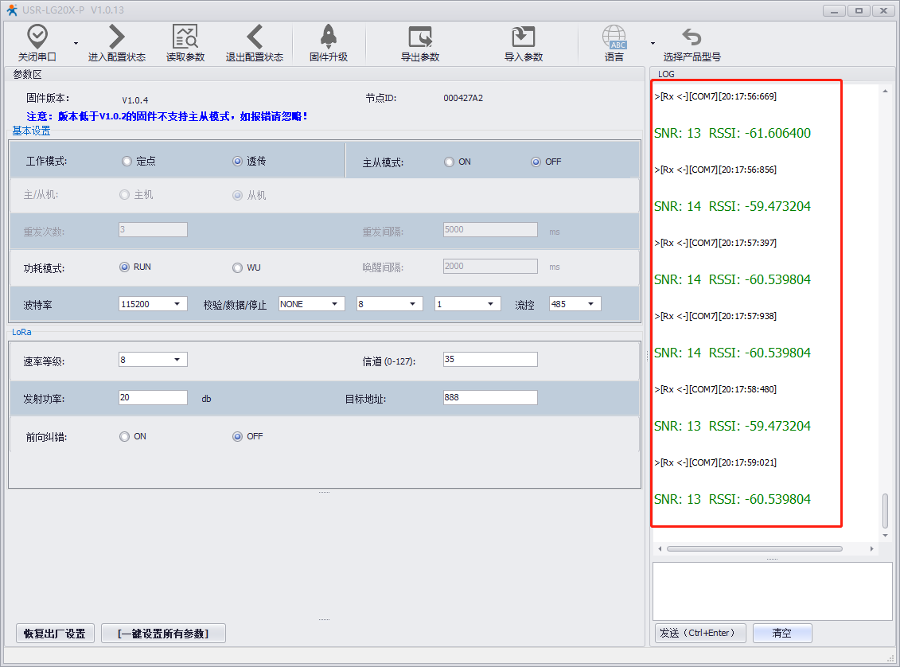Enable 前向纠错 ON radio button
The height and width of the screenshot is (667, 900).
coord(124,437)
